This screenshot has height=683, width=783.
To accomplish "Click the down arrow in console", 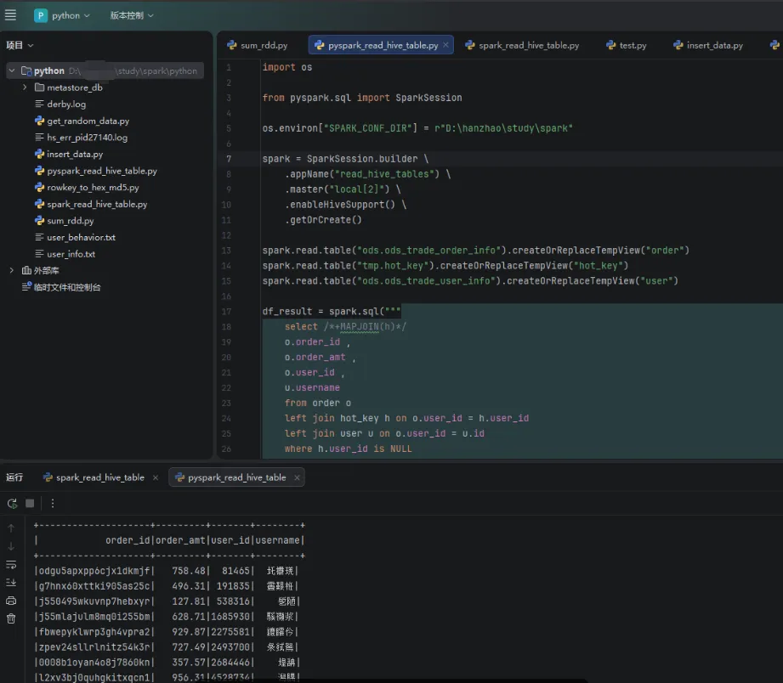I will click(x=11, y=547).
